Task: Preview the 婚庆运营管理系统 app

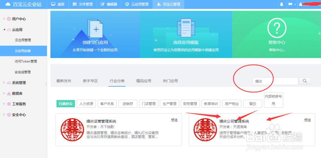Action: pyautogui.click(x=174, y=120)
